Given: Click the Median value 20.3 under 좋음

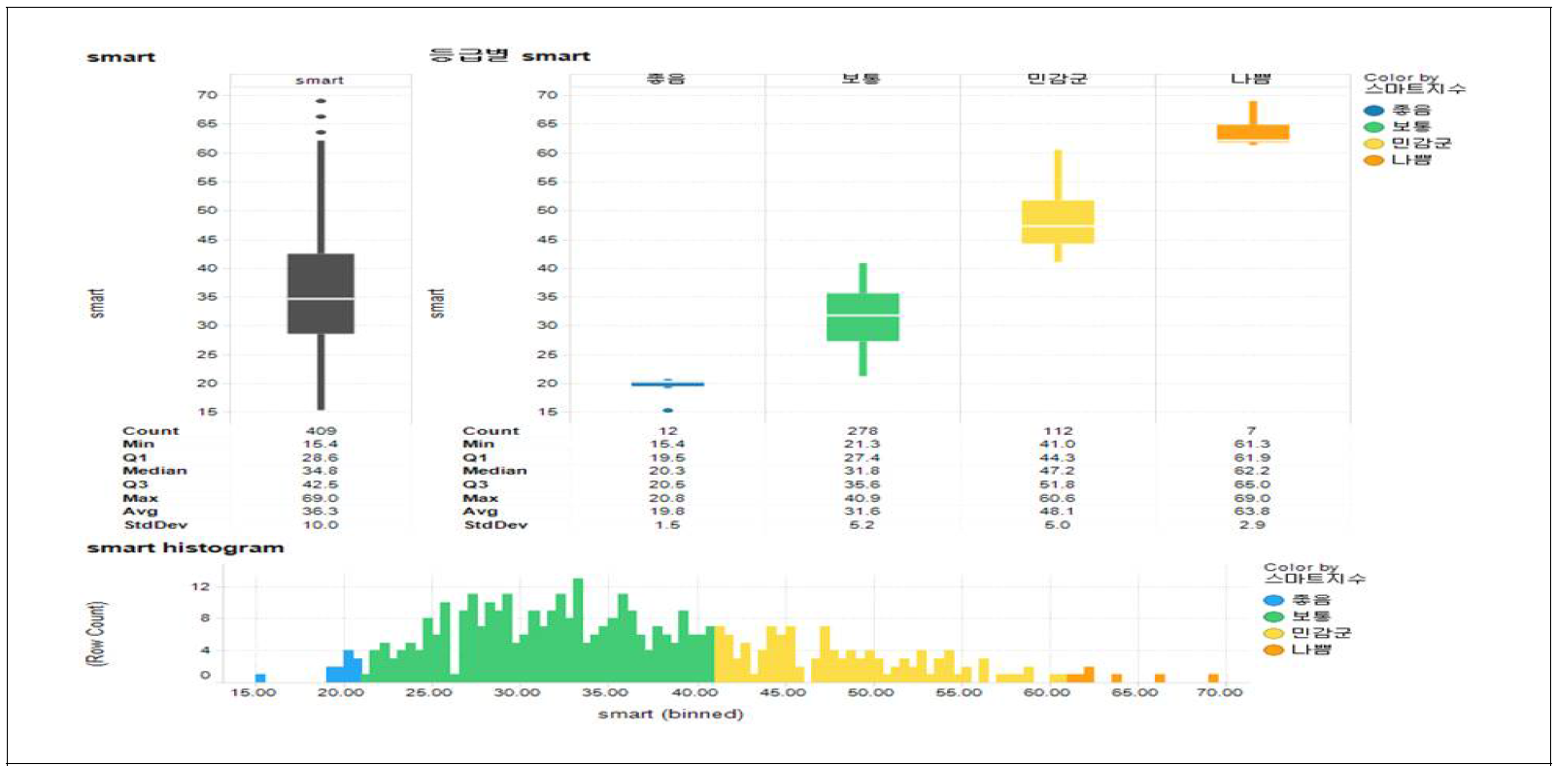Looking at the screenshot, I should 667,471.
